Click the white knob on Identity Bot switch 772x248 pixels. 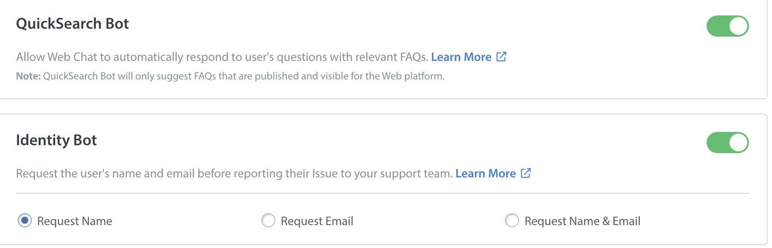tap(738, 143)
